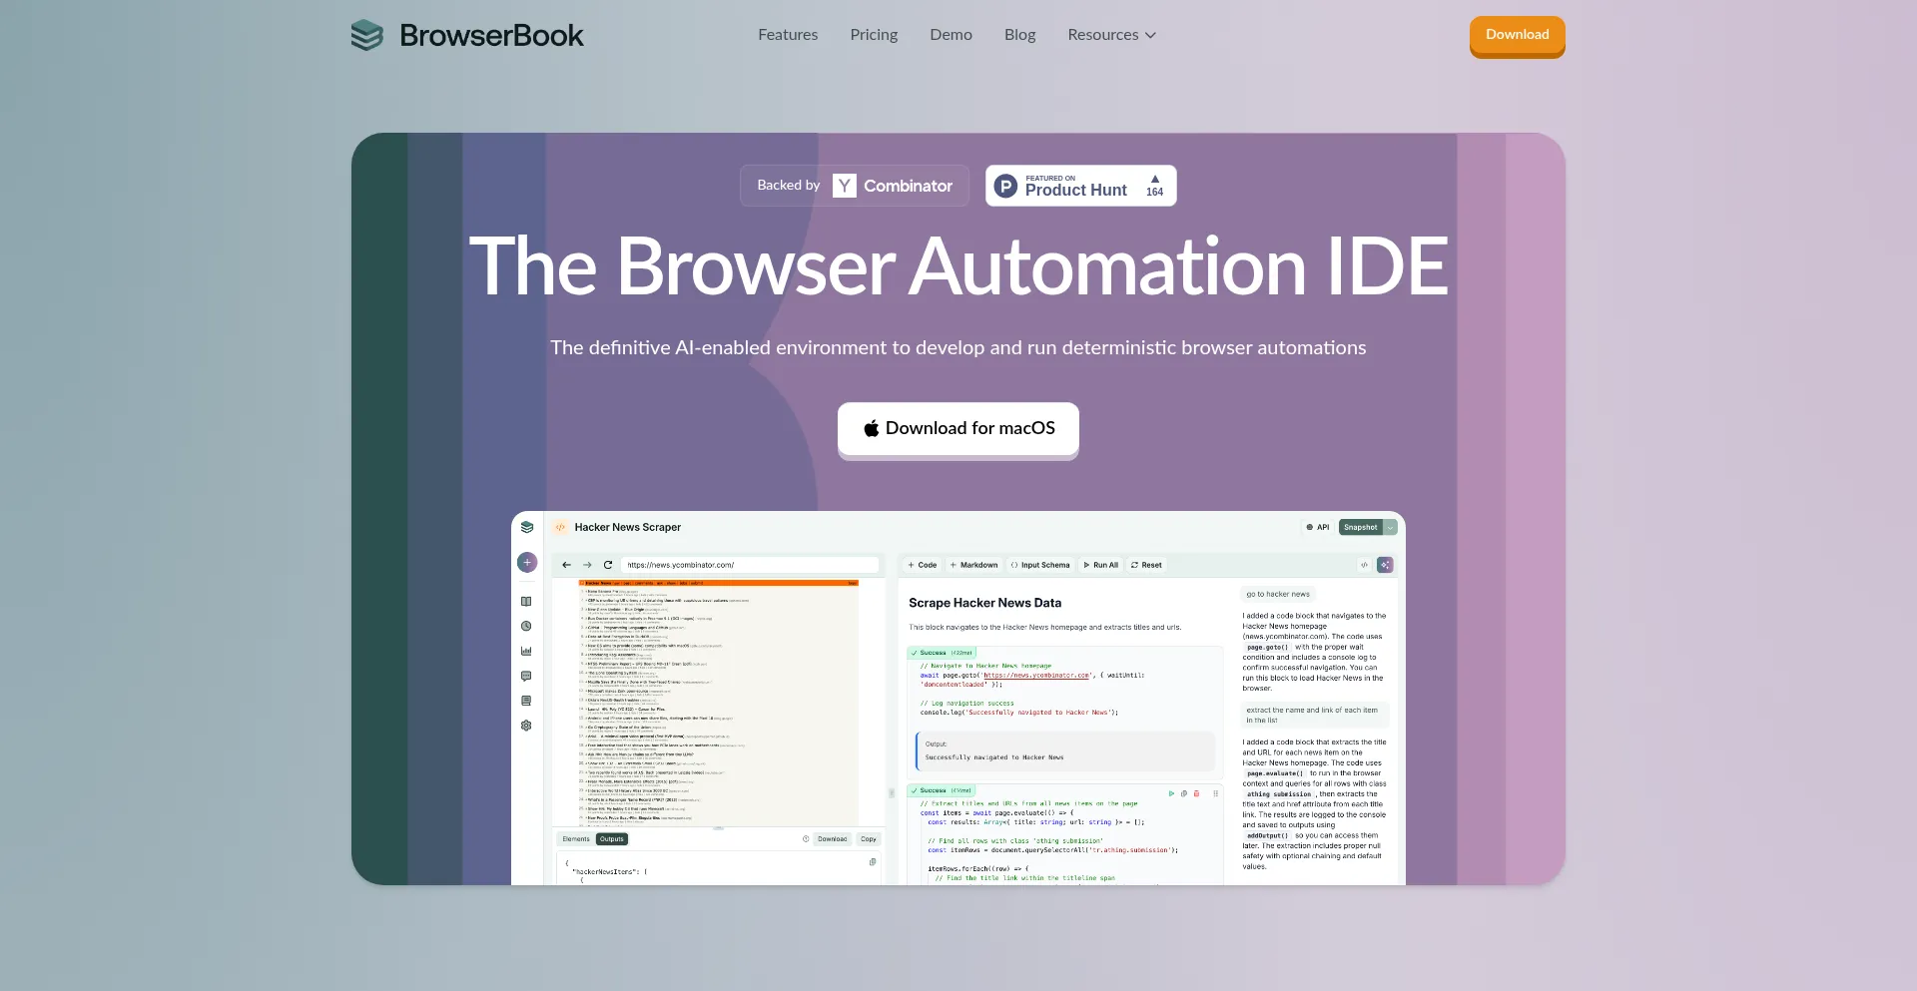Select the Outputs tab
The width and height of the screenshot is (1917, 991).
612,839
